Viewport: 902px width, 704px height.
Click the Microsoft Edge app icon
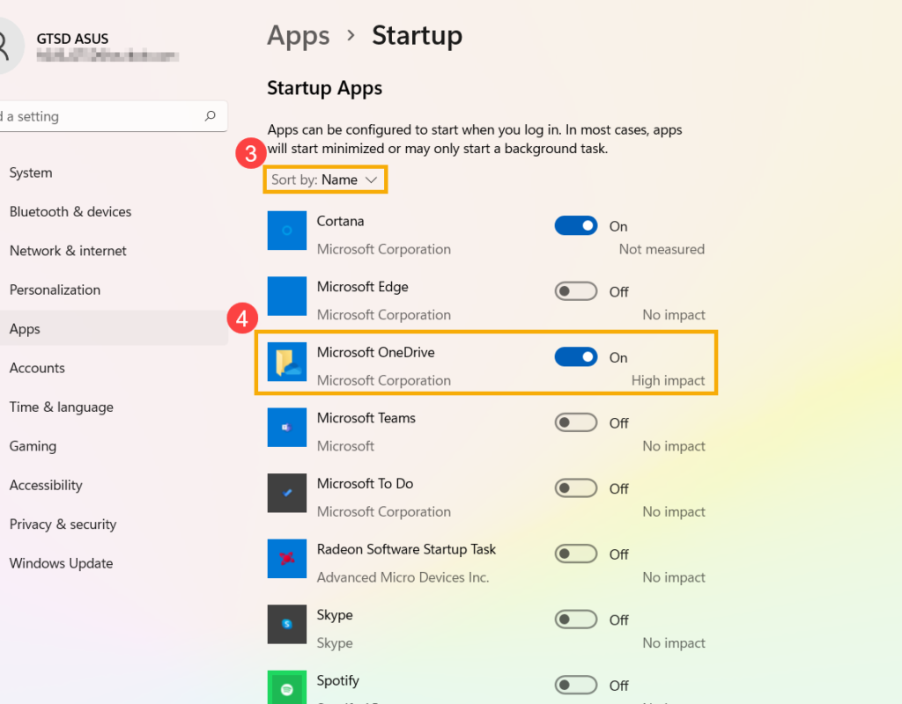click(x=287, y=297)
